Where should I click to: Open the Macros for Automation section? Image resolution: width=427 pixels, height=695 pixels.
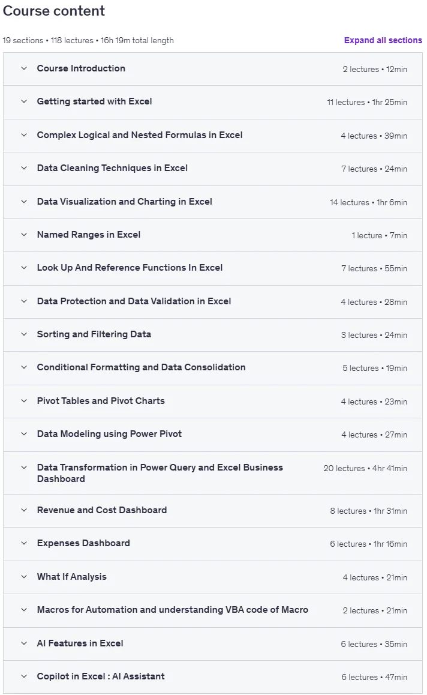tap(213, 610)
